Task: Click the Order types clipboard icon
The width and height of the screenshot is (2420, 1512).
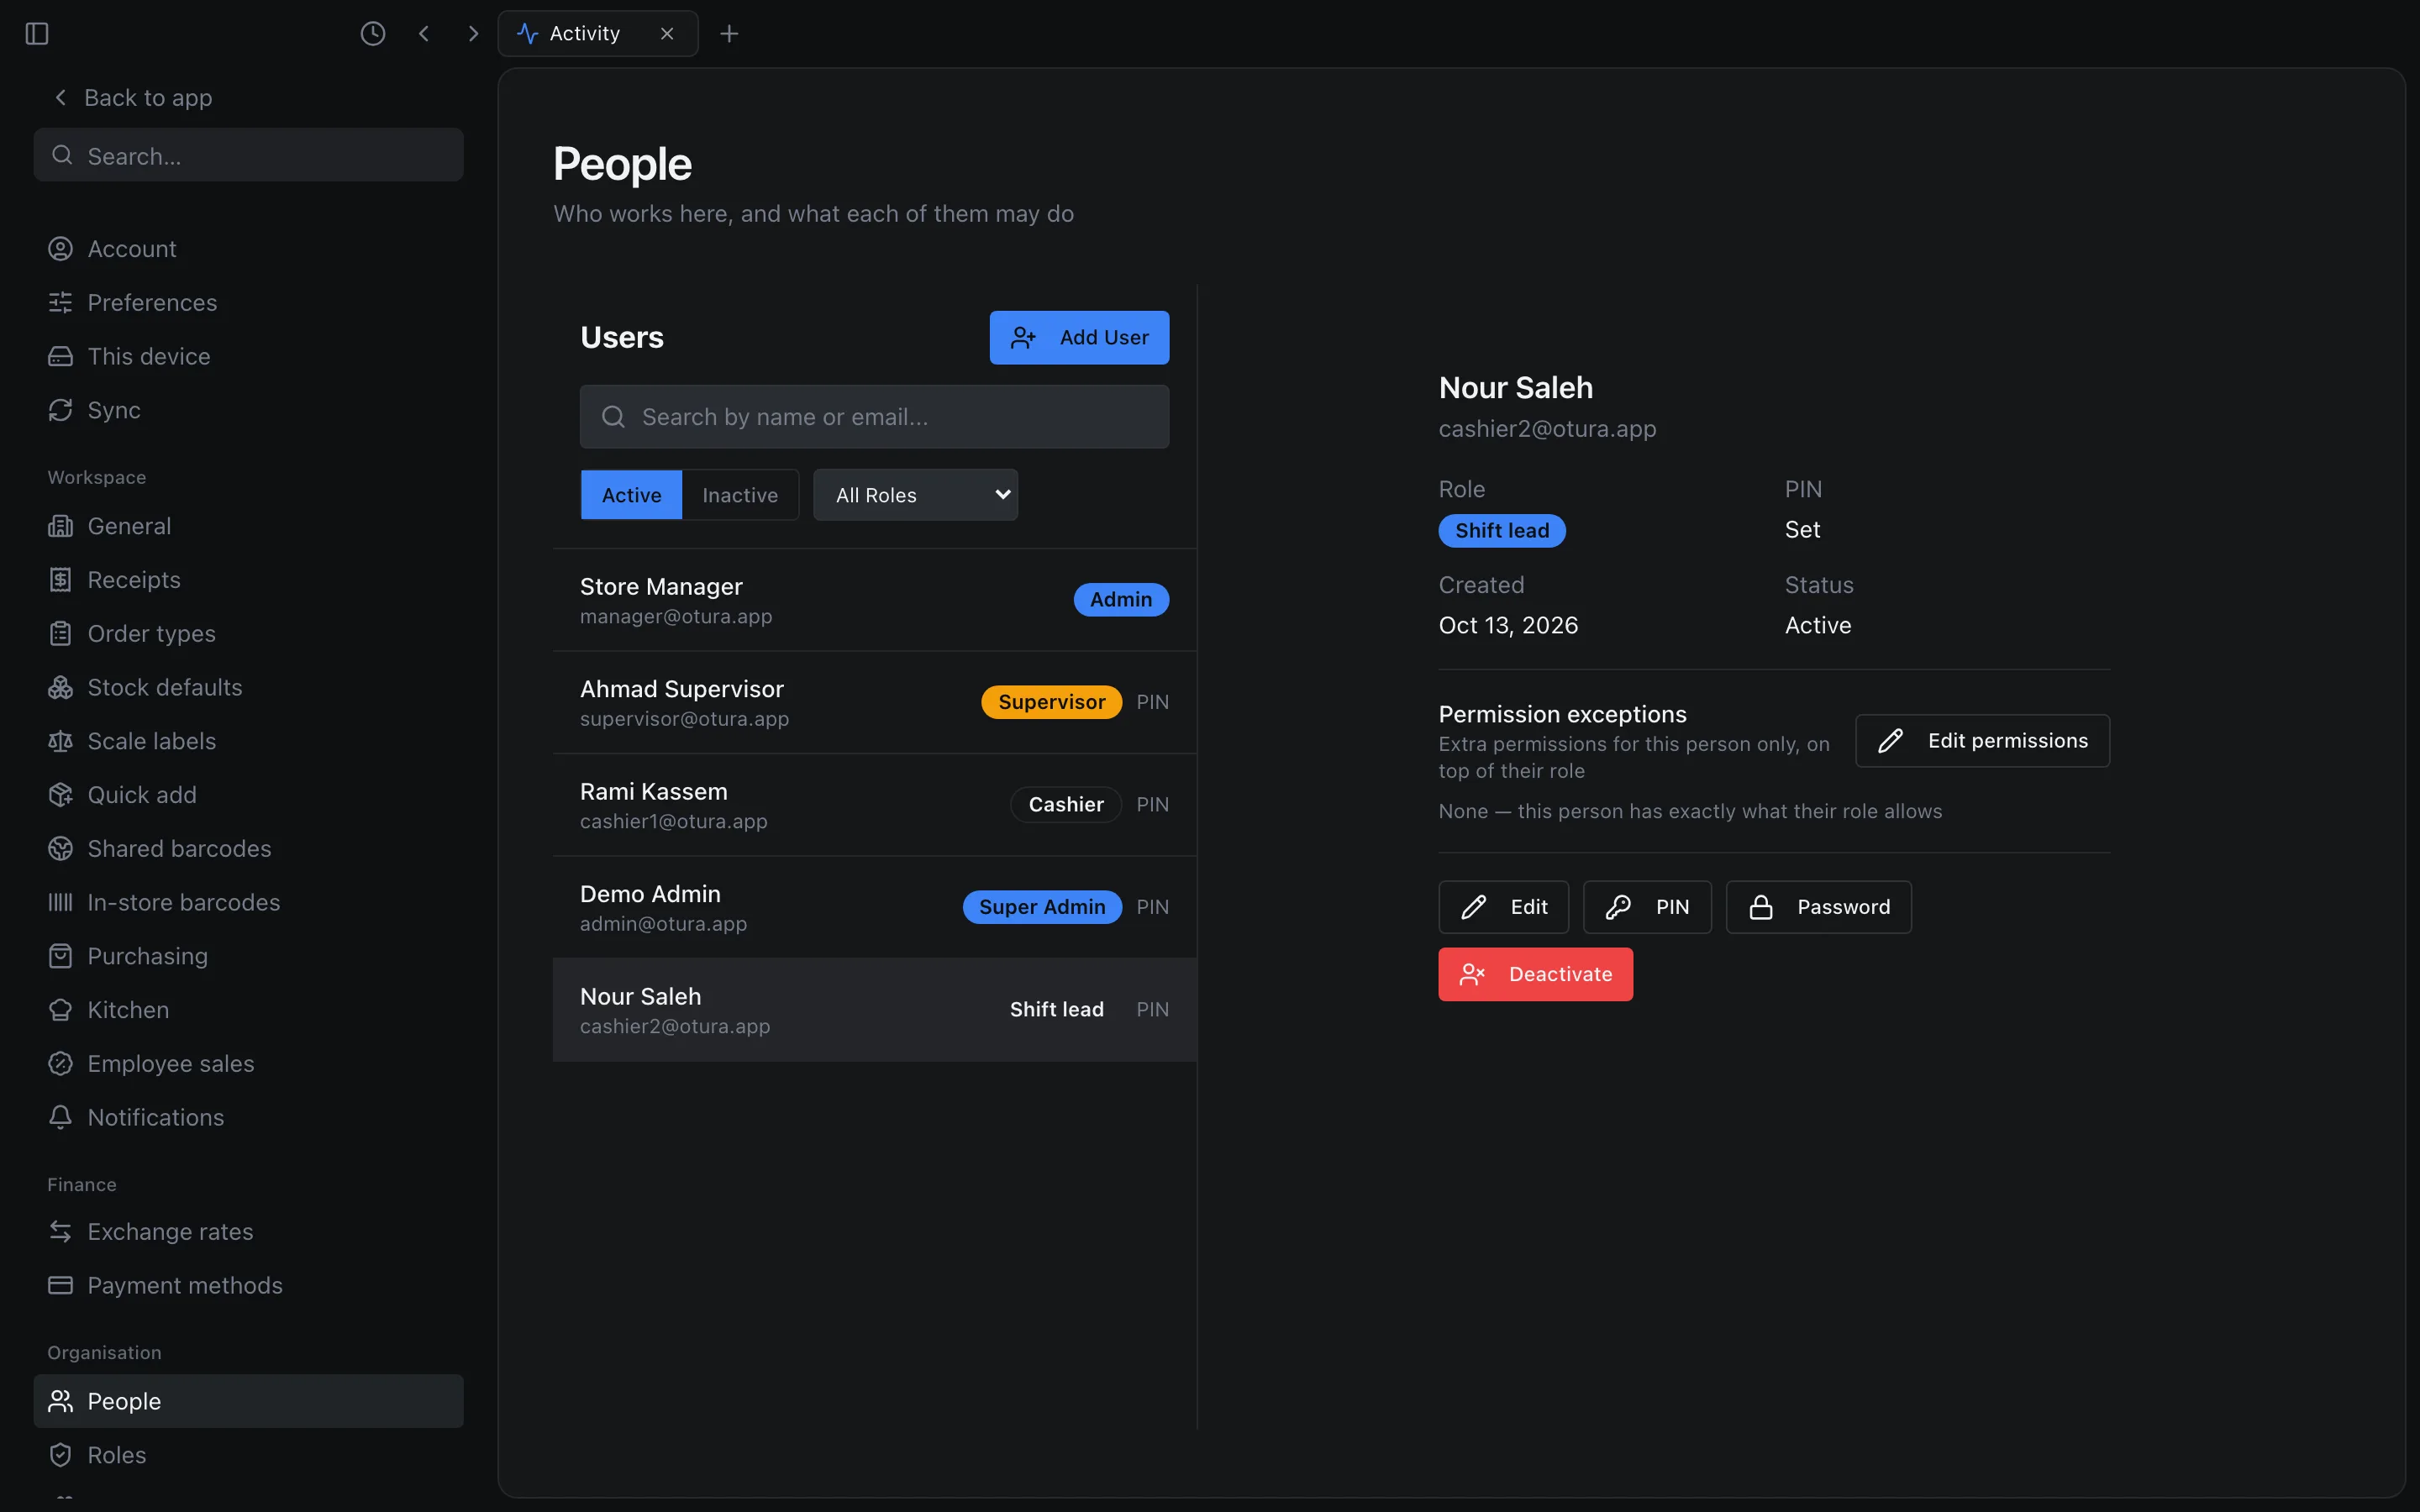Action: 61,634
